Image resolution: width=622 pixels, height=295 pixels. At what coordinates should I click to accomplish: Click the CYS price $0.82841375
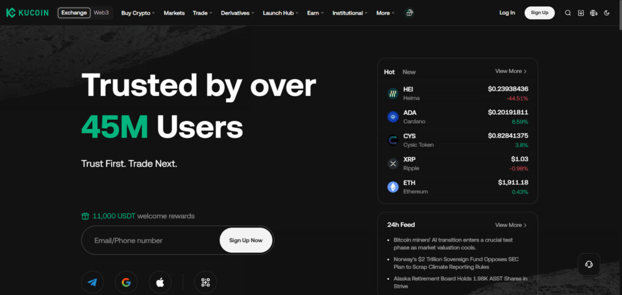[508, 136]
